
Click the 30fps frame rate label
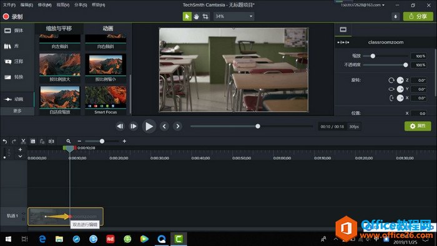pos(354,127)
